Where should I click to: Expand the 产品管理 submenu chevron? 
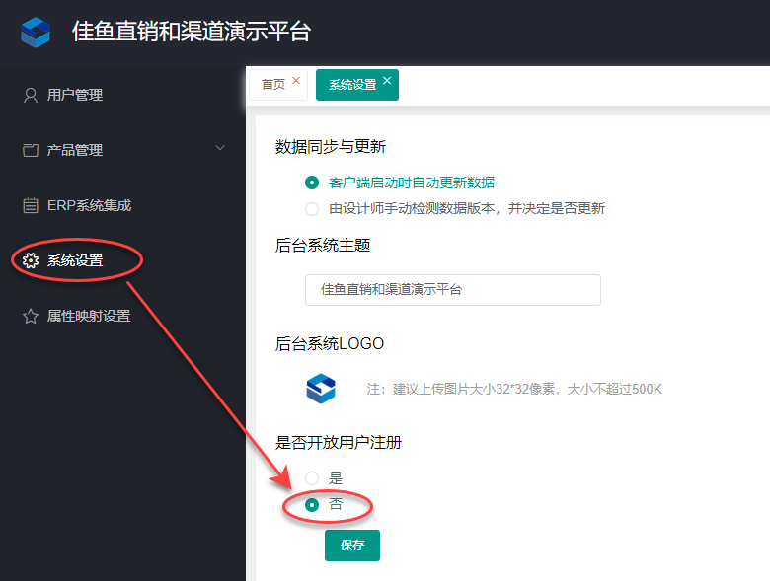pos(220,148)
